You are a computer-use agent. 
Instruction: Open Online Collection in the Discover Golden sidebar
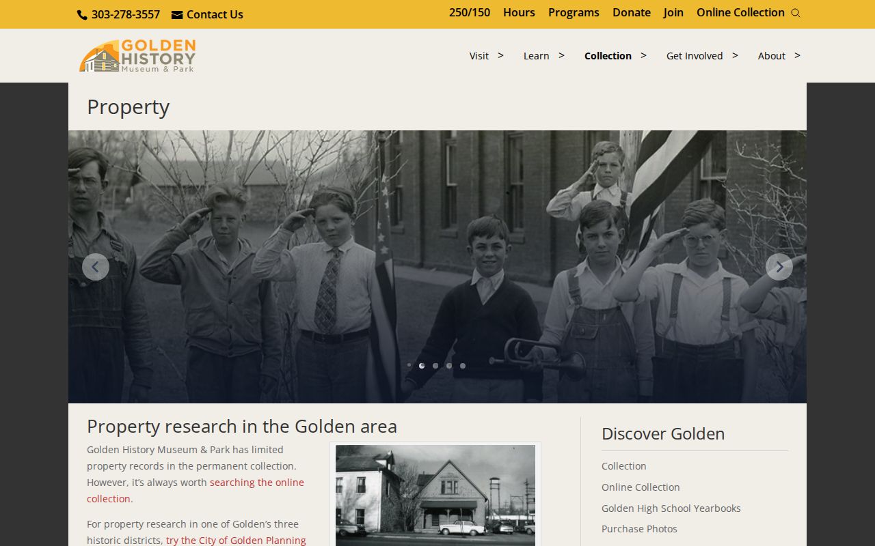641,487
